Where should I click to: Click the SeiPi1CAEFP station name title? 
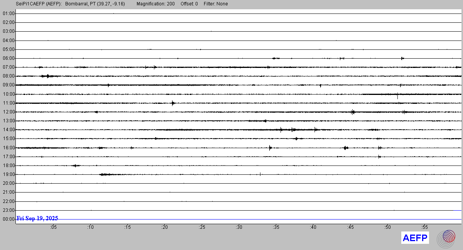(39, 4)
